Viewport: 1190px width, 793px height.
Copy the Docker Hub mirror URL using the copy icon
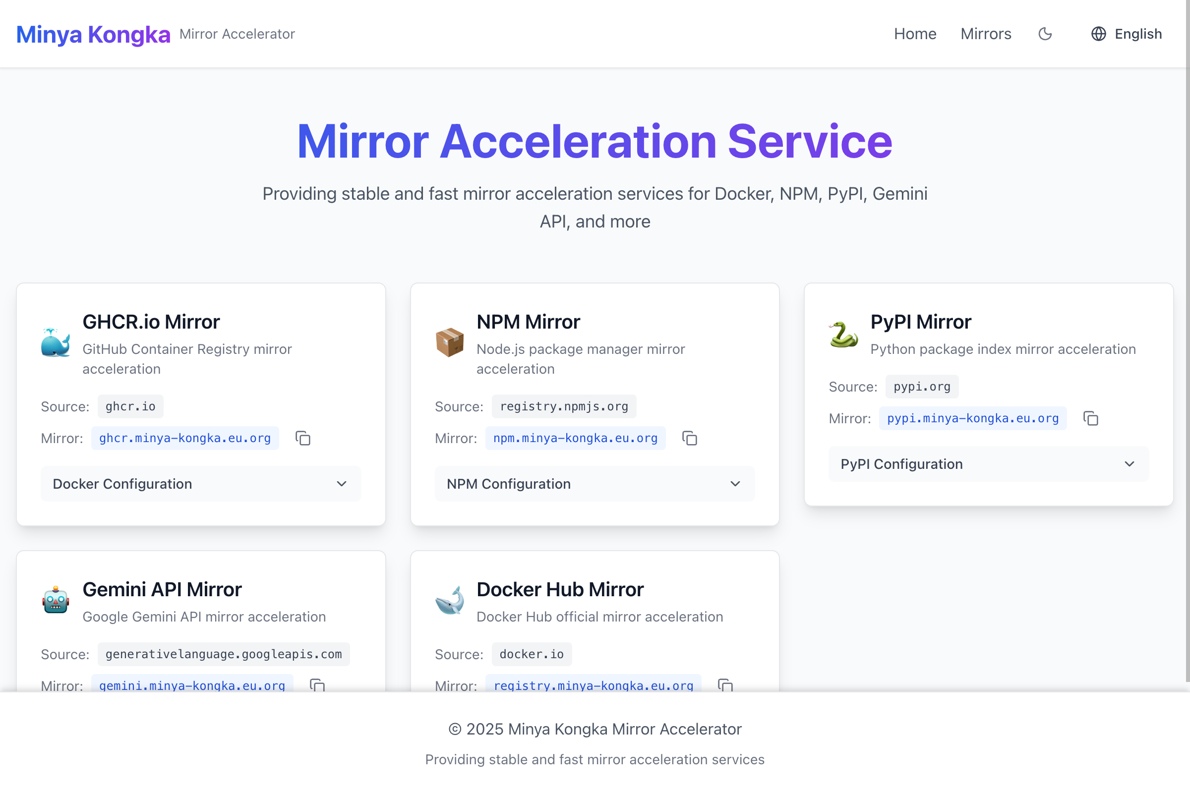725,686
